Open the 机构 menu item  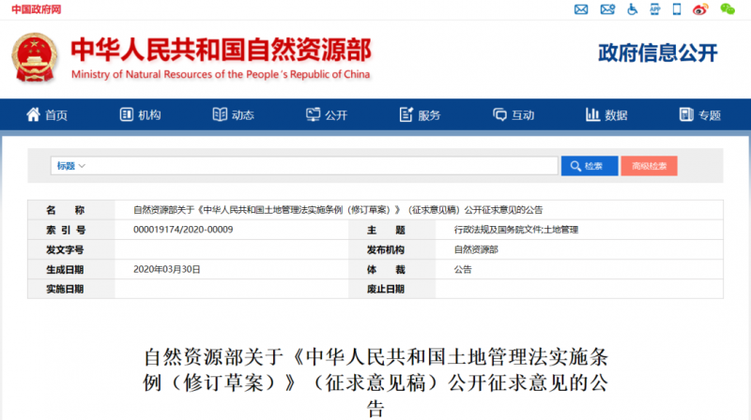click(x=140, y=114)
